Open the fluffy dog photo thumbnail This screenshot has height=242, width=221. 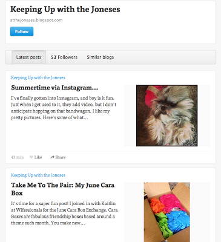coord(167,116)
